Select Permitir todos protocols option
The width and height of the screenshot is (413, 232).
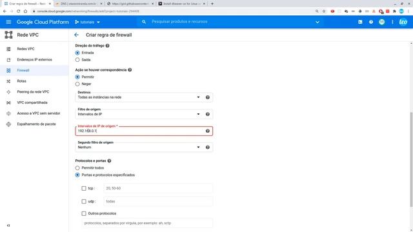click(77, 168)
